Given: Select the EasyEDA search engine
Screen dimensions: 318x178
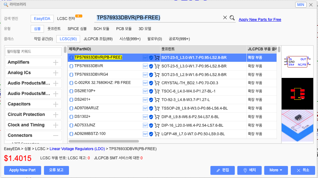Looking at the screenshot, I should 42,19.
